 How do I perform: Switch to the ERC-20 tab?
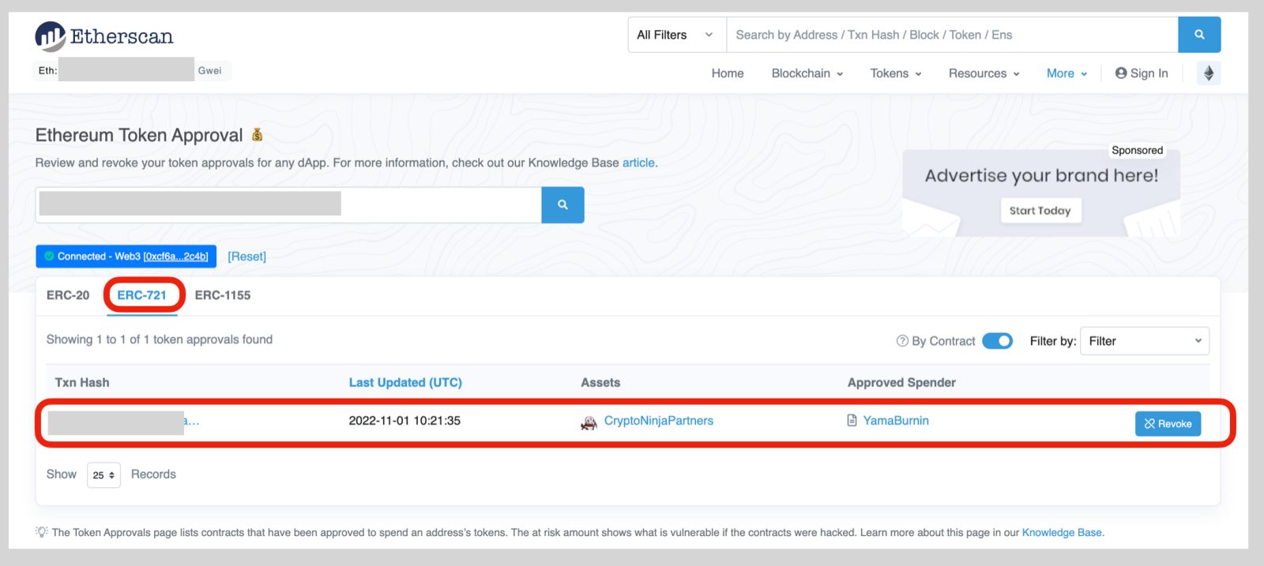click(x=68, y=295)
